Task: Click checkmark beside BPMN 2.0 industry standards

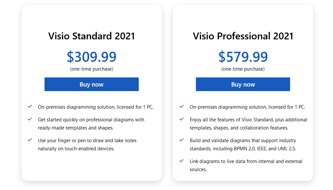Action: tap(182, 140)
